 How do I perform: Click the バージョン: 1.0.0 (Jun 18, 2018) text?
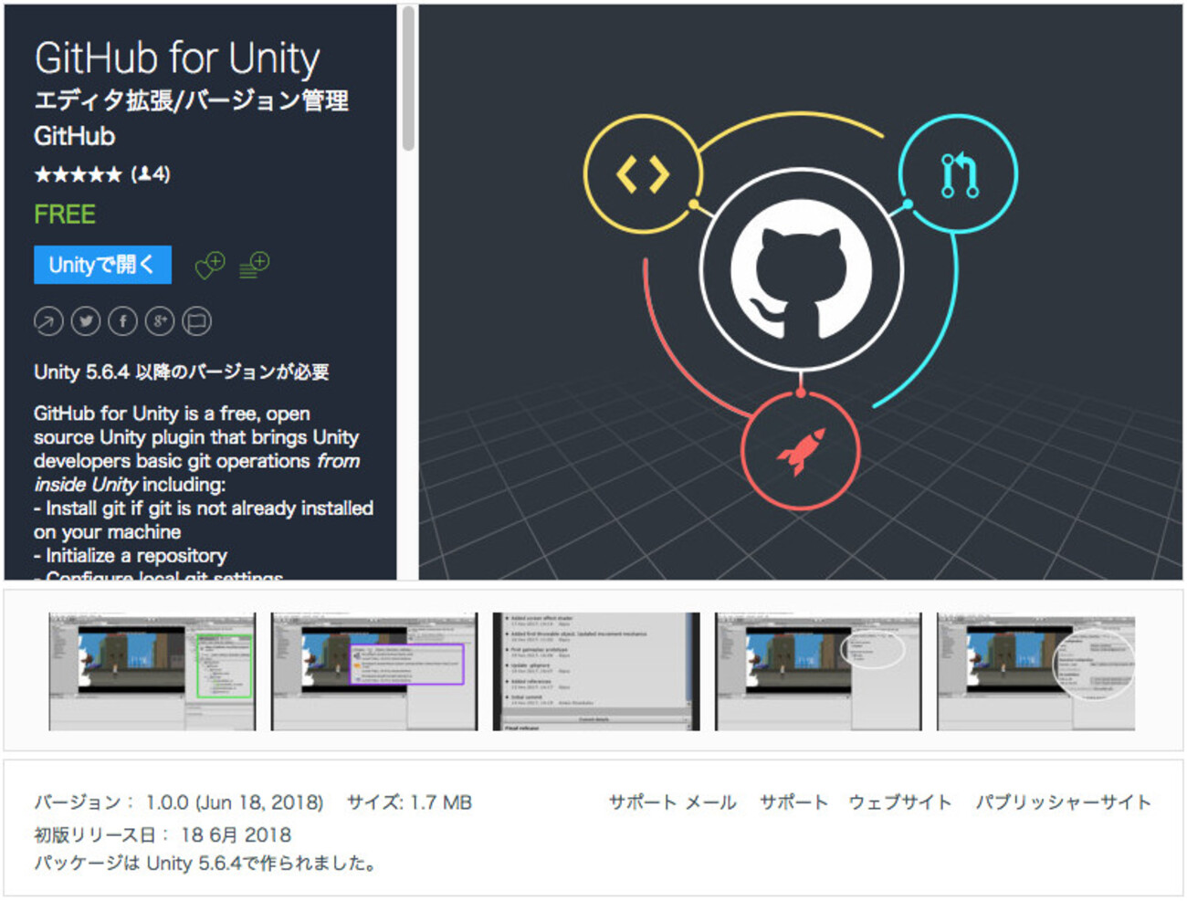(x=179, y=802)
